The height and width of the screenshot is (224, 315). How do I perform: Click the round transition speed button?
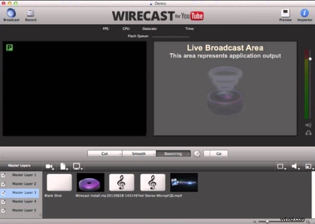pyautogui.click(x=197, y=154)
